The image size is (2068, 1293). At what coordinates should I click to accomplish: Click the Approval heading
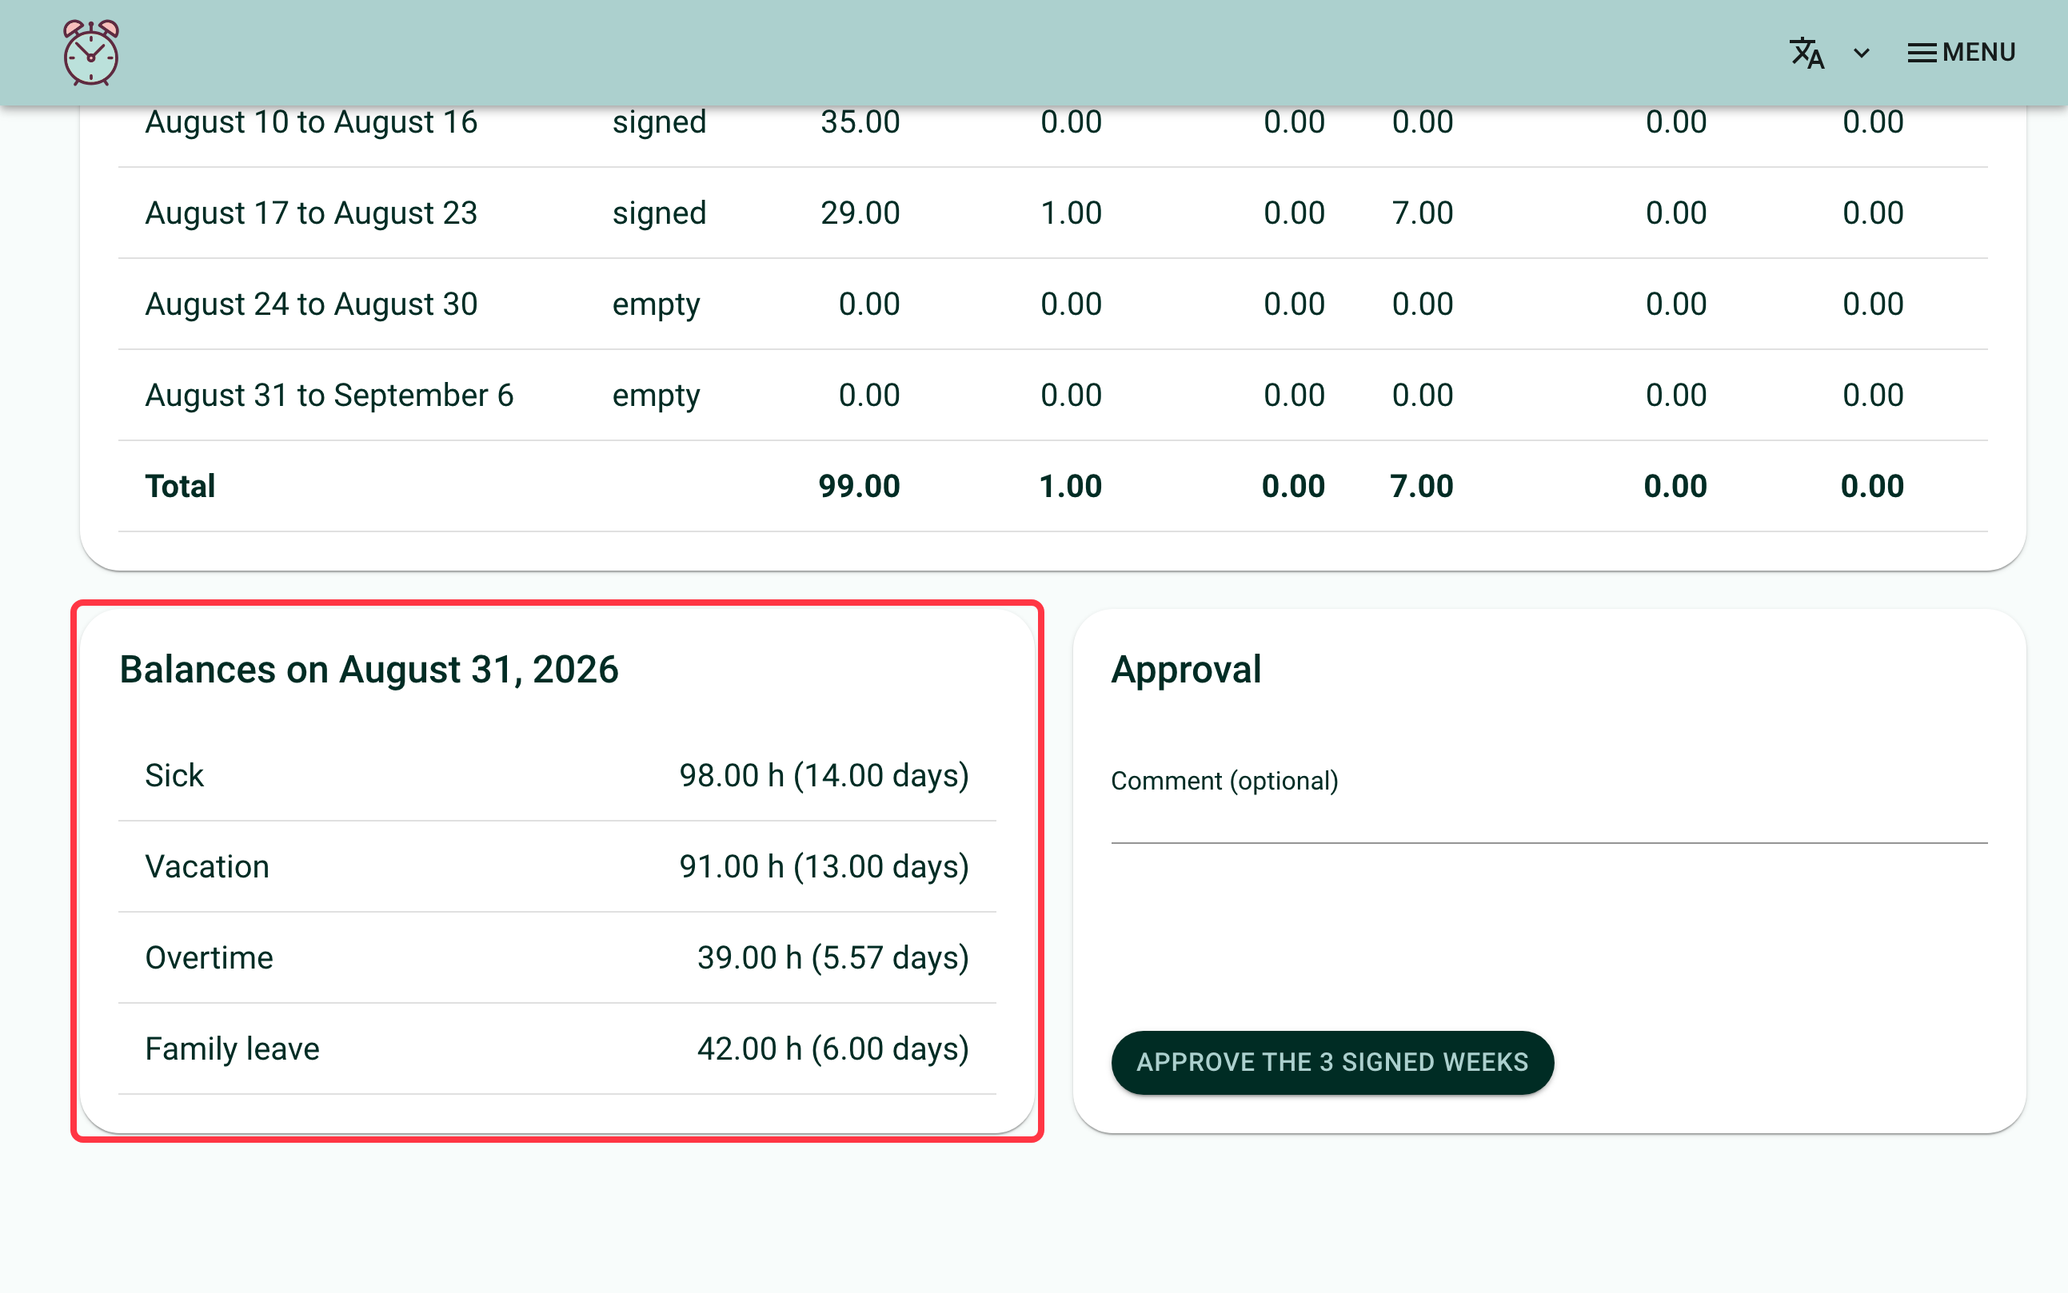point(1186,670)
